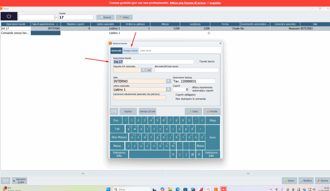This screenshot has width=330, height=191.
Task: Click the Descrizione tavolo input field
Action: click(x=153, y=62)
